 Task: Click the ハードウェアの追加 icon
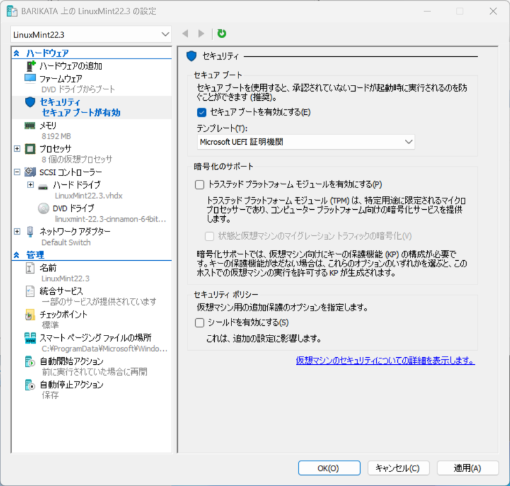(x=31, y=66)
